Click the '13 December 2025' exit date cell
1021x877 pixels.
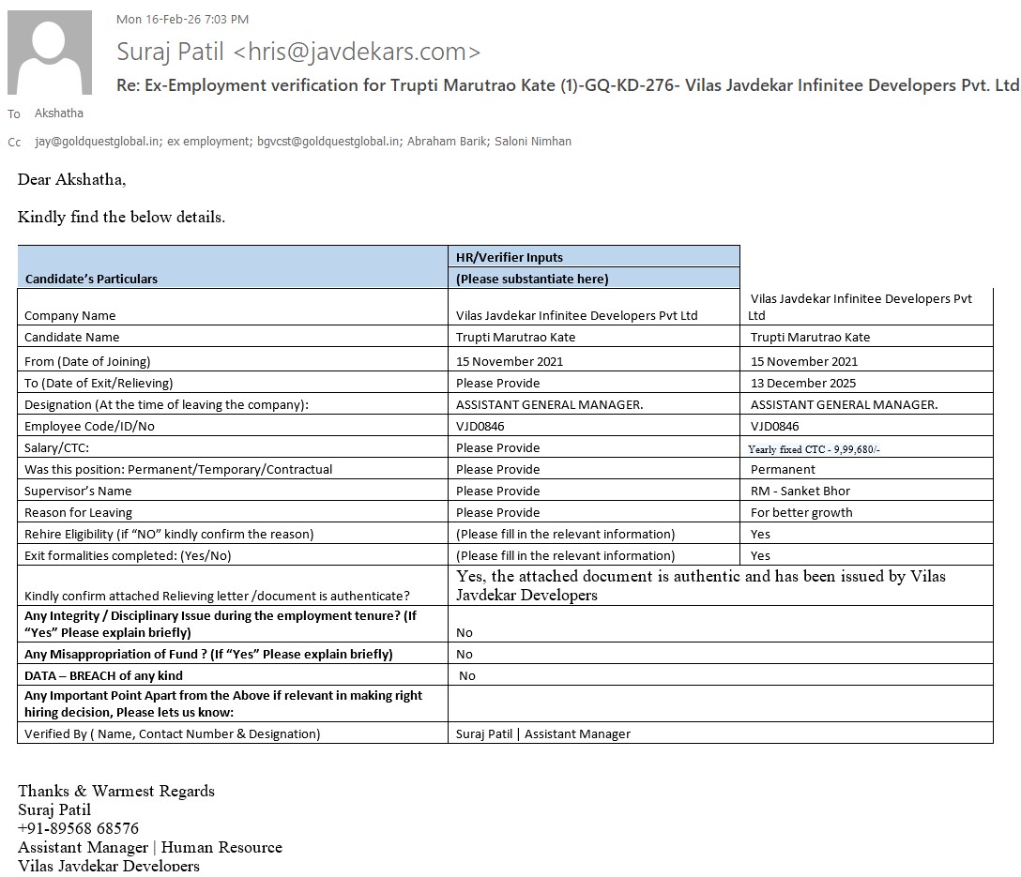(x=803, y=383)
